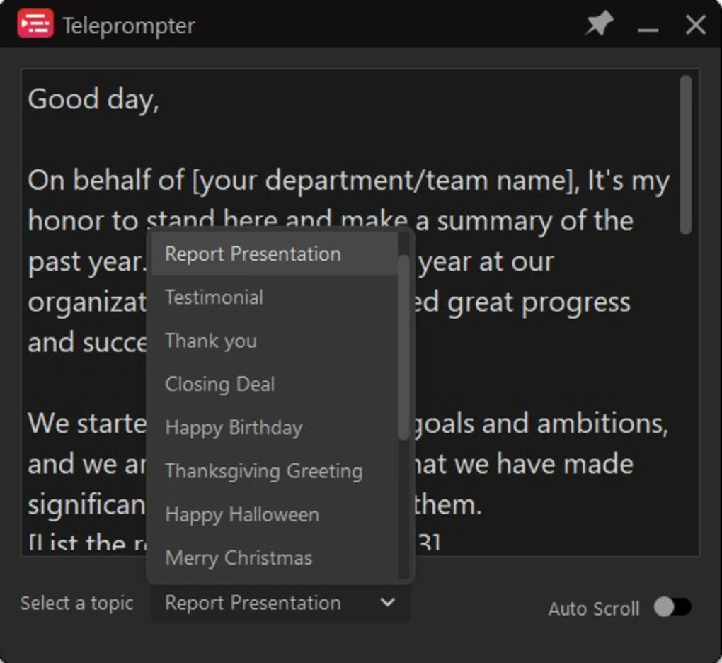Click the combo box showing Report Presentation
Screen dimensions: 722x663
(280, 603)
